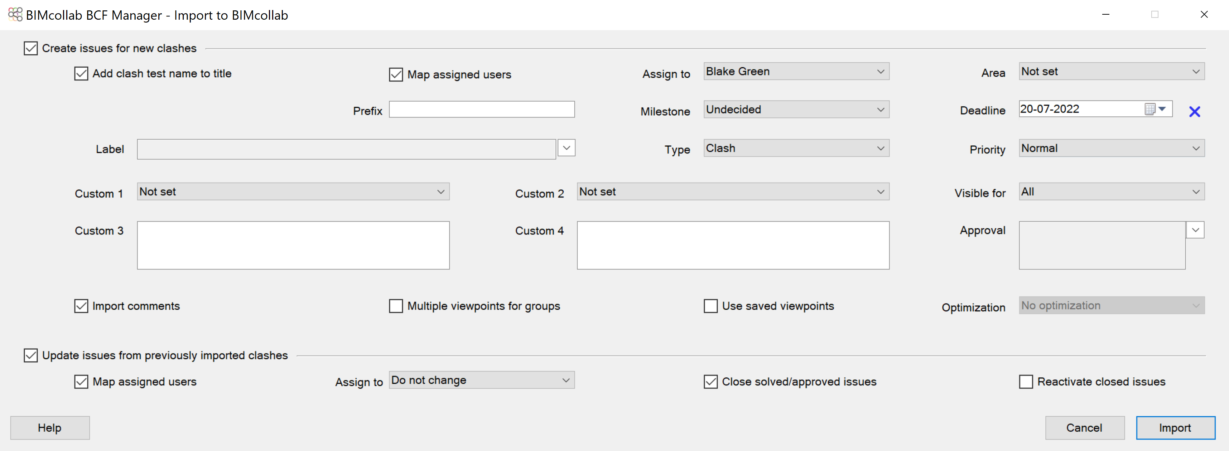Click the Label input field
The image size is (1229, 451).
[x=346, y=149]
